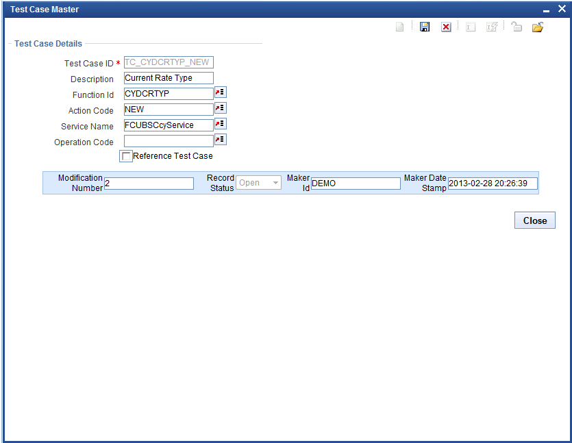Click the Execute Query lightning icon
572x443 pixels.
(492, 27)
